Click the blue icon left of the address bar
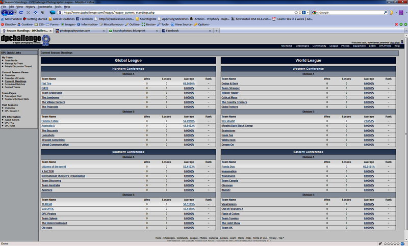 [53, 12]
